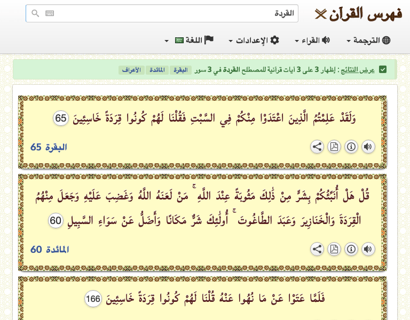Share verse البقرة 65

(x=317, y=147)
